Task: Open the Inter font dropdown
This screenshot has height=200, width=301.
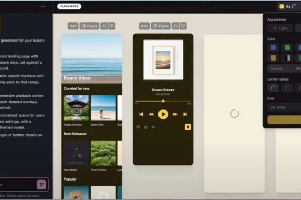Action: point(284,107)
